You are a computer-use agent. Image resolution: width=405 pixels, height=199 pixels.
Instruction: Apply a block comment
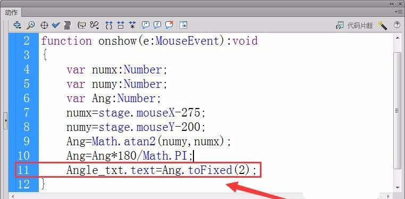click(146, 25)
